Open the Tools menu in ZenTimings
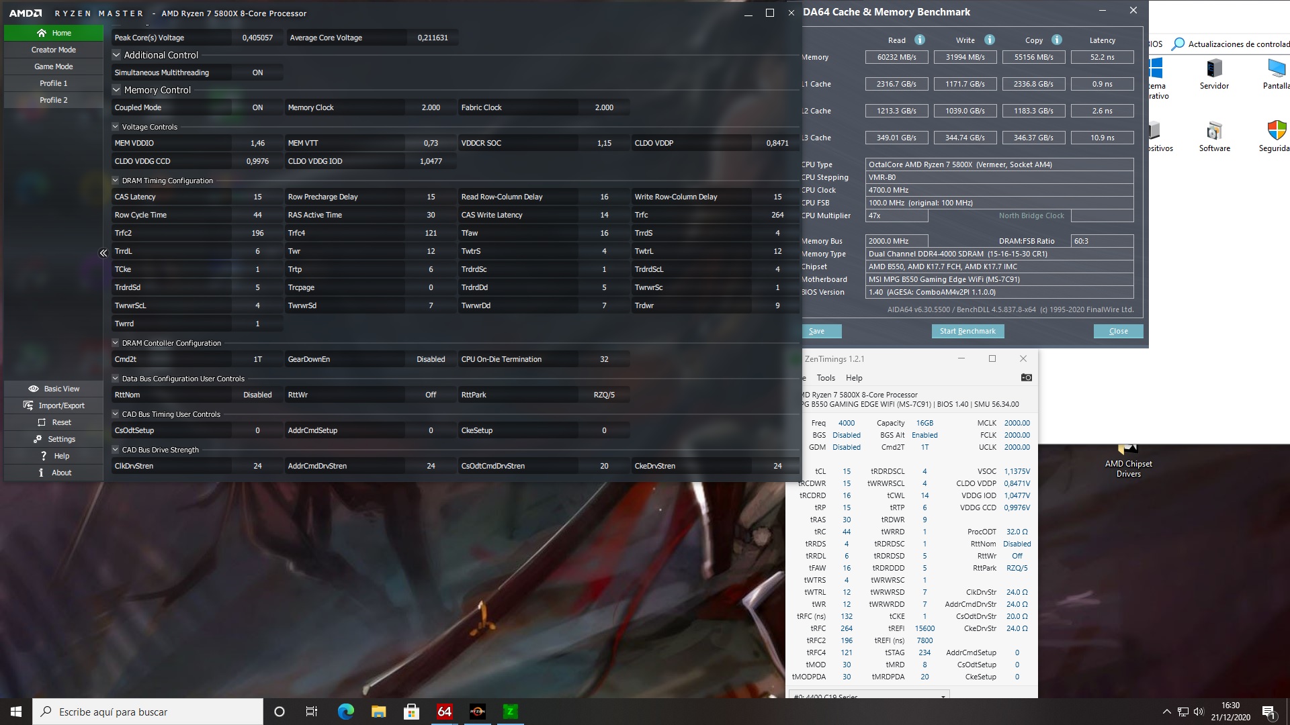 pos(826,378)
